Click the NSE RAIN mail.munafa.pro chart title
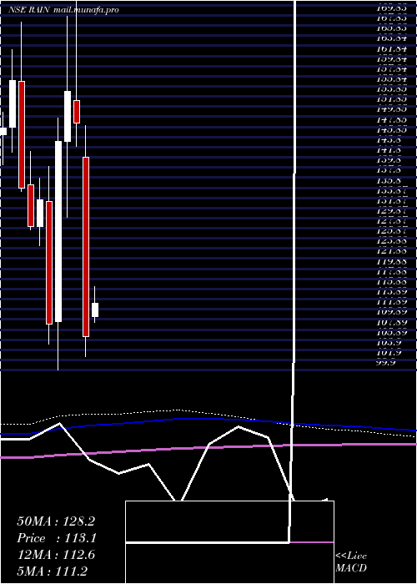This screenshot has height=584, width=417. pyautogui.click(x=63, y=10)
